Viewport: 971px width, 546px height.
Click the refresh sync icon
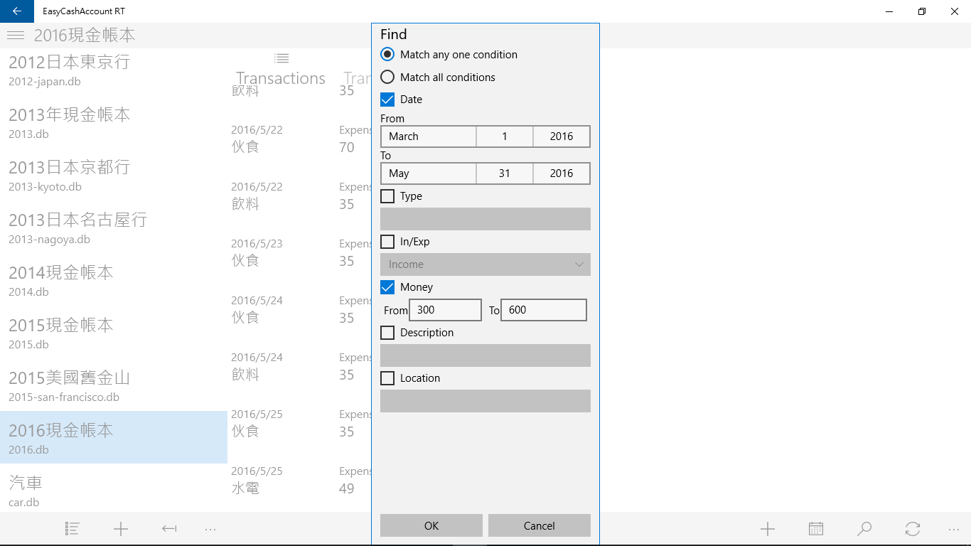(913, 529)
